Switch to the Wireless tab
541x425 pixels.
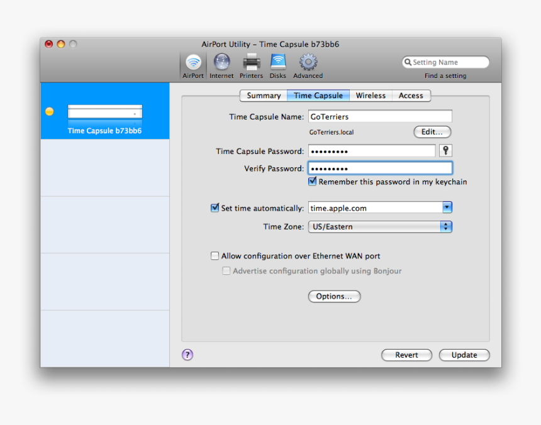(x=371, y=96)
